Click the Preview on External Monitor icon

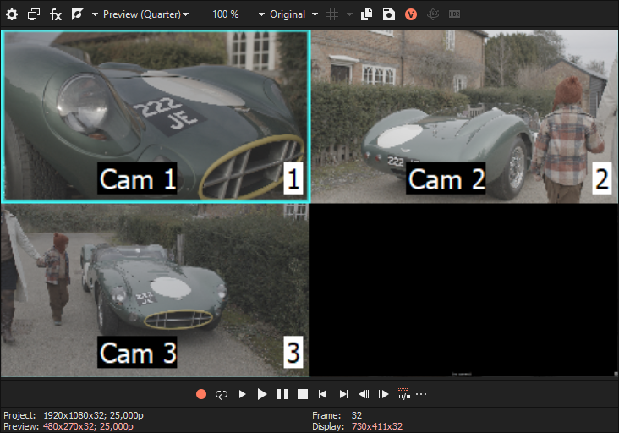click(x=34, y=14)
